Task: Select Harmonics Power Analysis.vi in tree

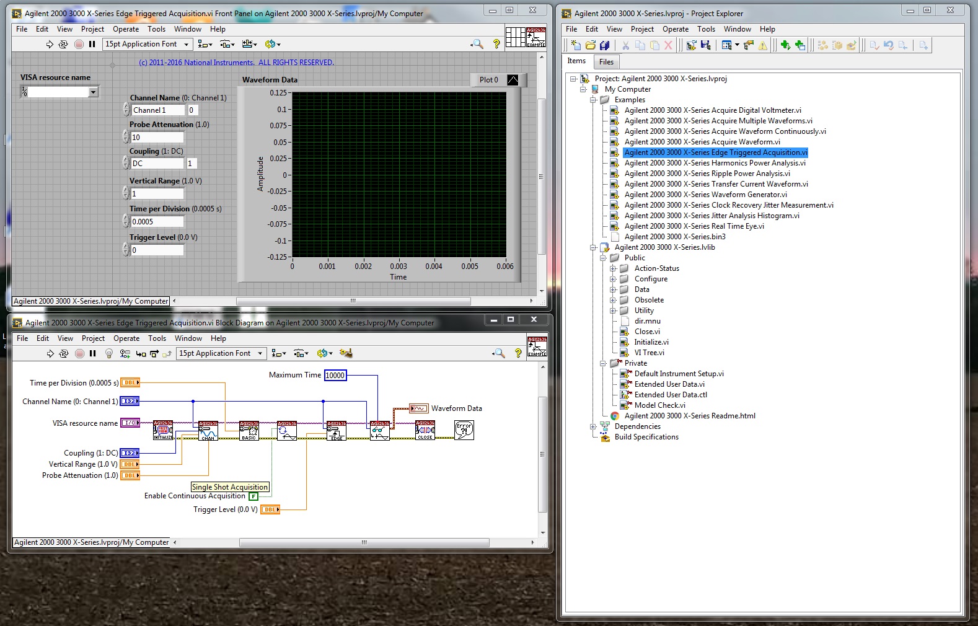Action: 715,163
